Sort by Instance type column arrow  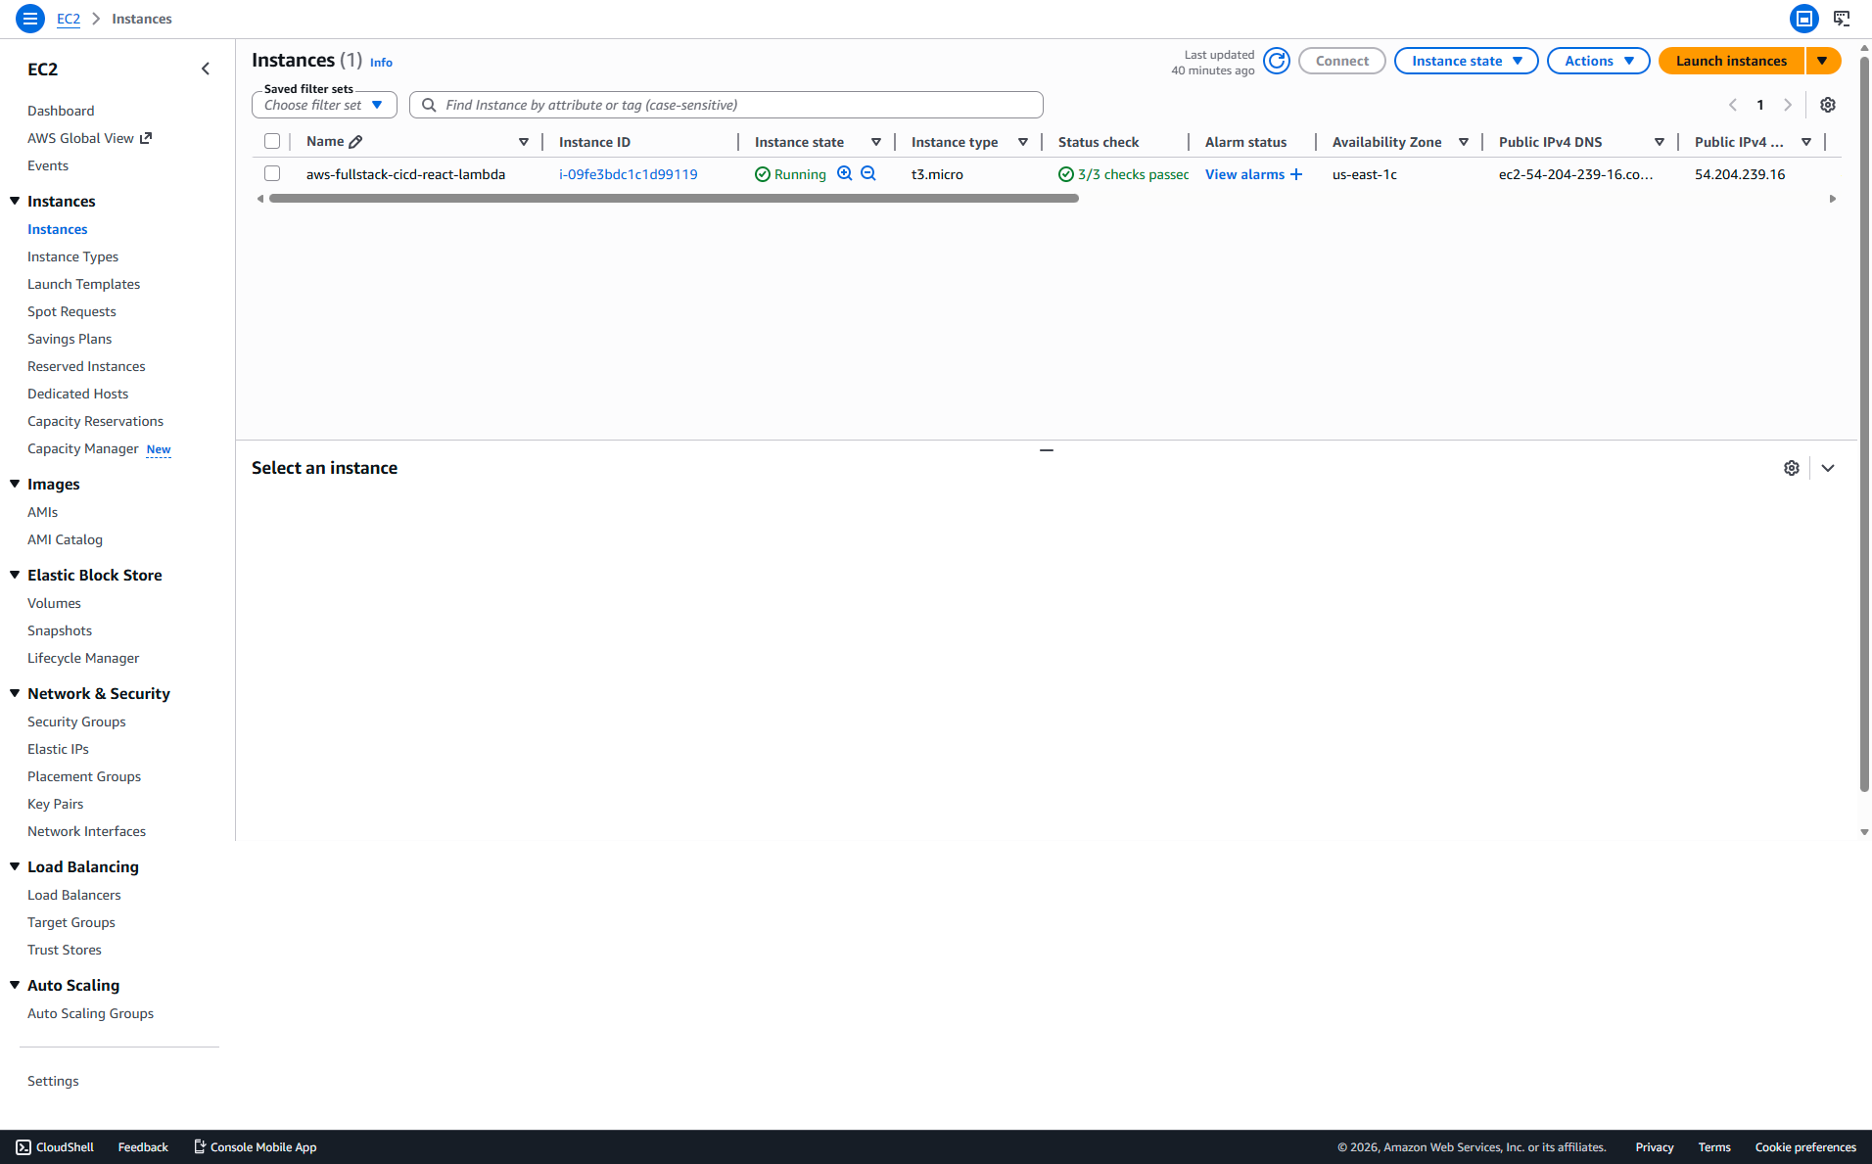(x=1023, y=142)
